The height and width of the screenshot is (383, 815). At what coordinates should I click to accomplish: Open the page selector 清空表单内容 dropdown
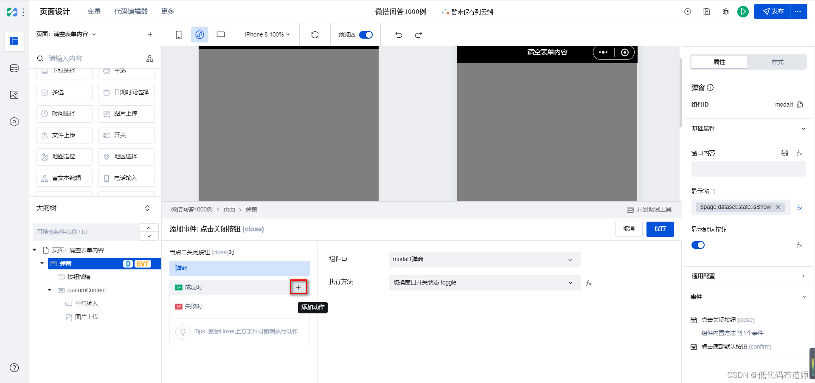tap(66, 34)
